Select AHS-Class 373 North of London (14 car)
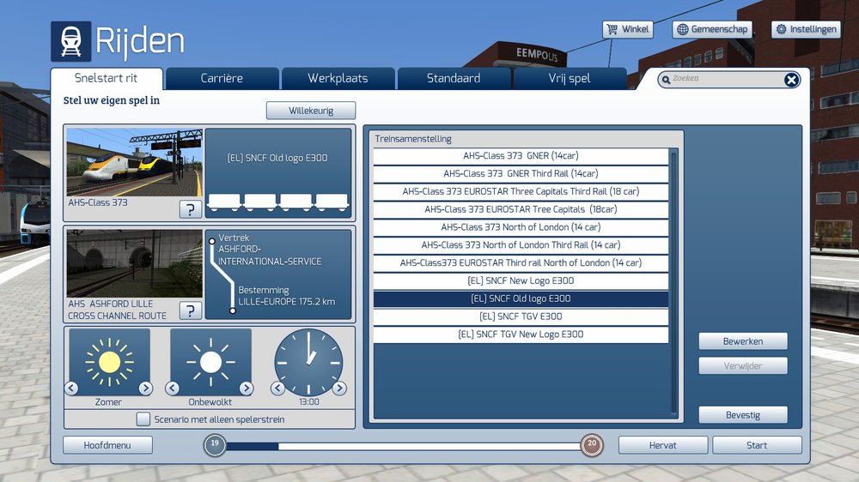This screenshot has width=859, height=482. 521,227
